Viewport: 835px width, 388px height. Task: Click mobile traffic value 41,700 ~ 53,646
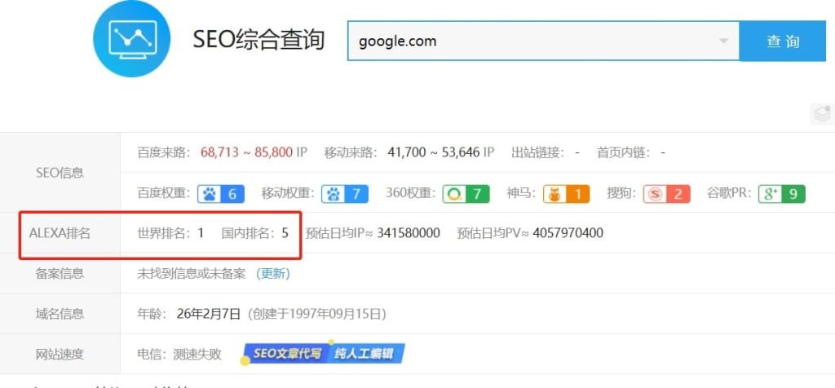tap(434, 152)
